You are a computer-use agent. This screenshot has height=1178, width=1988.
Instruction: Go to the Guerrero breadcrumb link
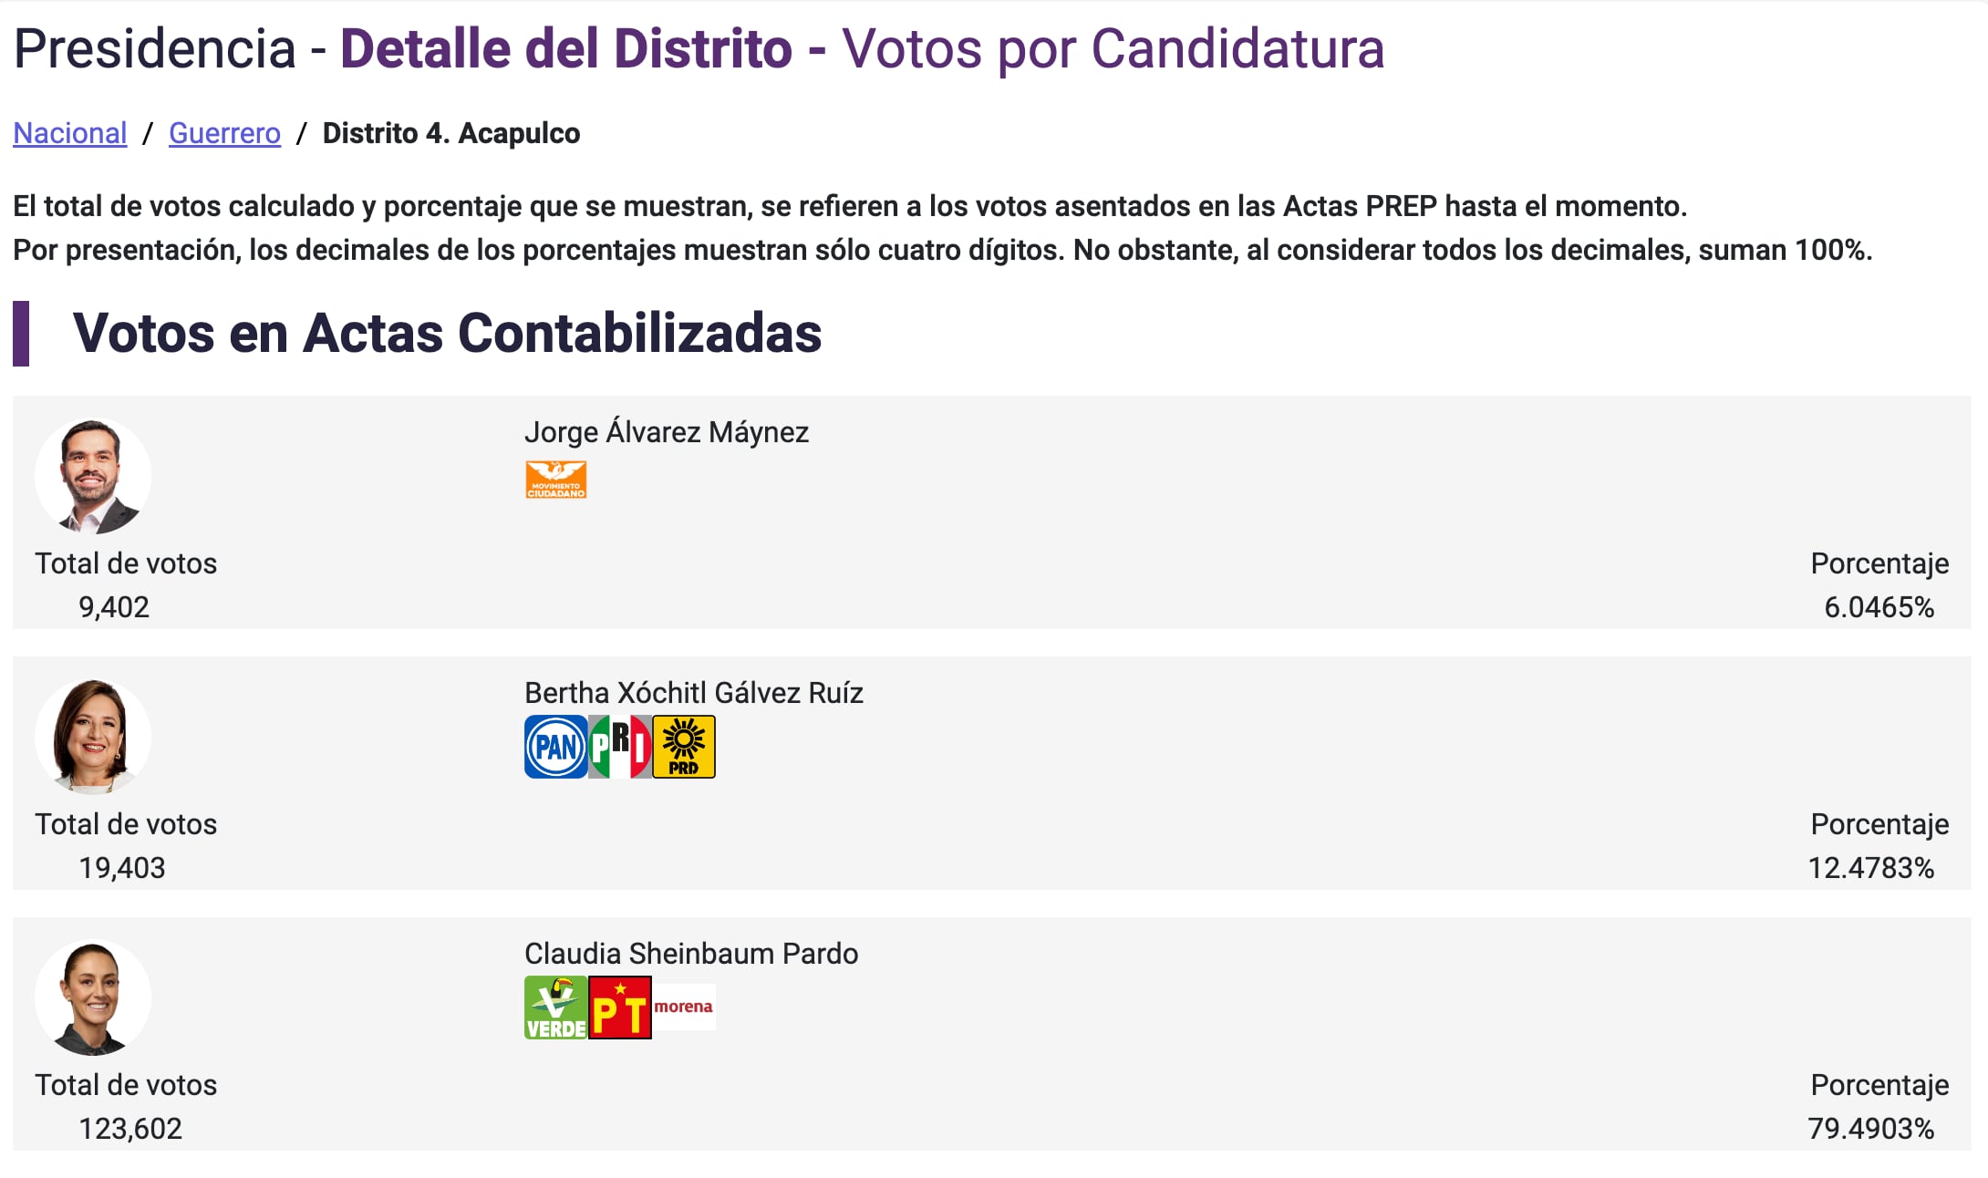point(224,133)
